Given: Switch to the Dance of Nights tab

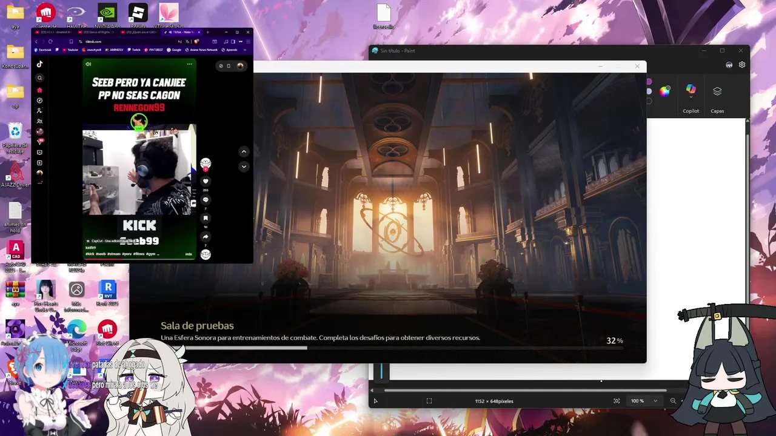Looking at the screenshot, I should click(96, 32).
